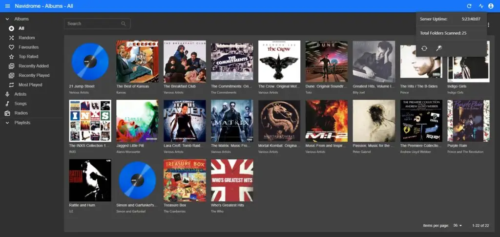Image resolution: width=500 pixels, height=237 pixels.
Task: Open the Purple Rain album cover
Action: click(x=468, y=121)
